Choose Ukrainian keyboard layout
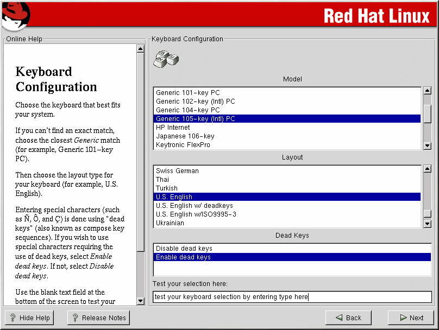439x330 pixels. tap(170, 223)
